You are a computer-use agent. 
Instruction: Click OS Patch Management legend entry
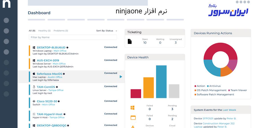point(210,90)
